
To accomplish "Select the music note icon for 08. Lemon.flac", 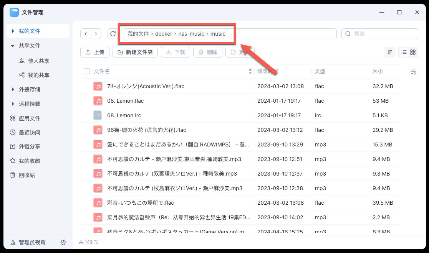I will 97,101.
